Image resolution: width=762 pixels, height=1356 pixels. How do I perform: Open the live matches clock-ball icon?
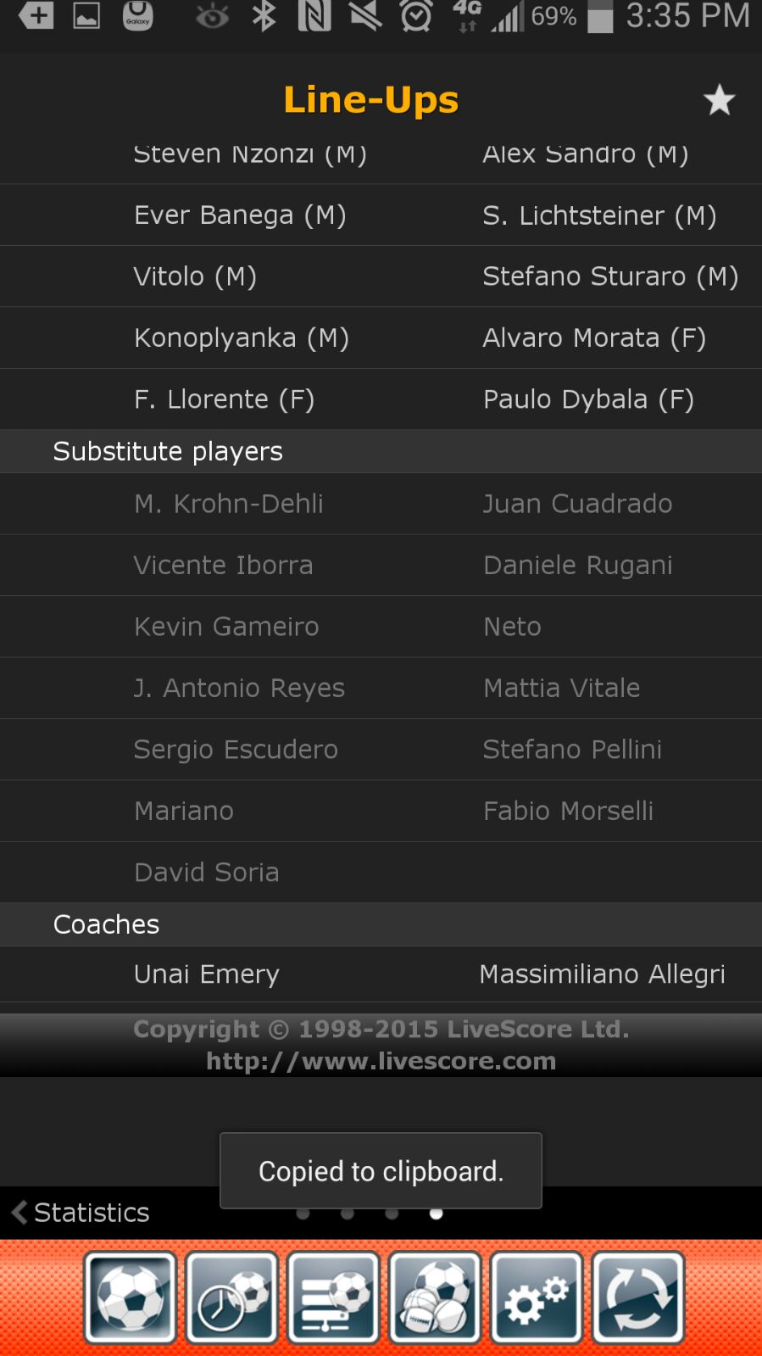coord(231,1297)
